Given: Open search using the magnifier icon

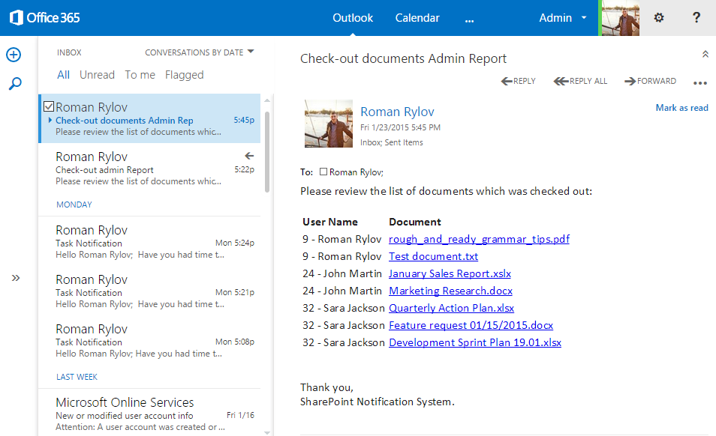Looking at the screenshot, I should pos(14,83).
